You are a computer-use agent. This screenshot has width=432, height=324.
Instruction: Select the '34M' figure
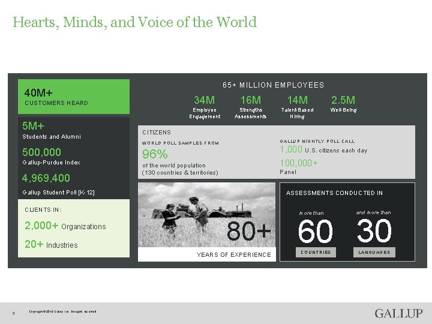click(x=204, y=100)
